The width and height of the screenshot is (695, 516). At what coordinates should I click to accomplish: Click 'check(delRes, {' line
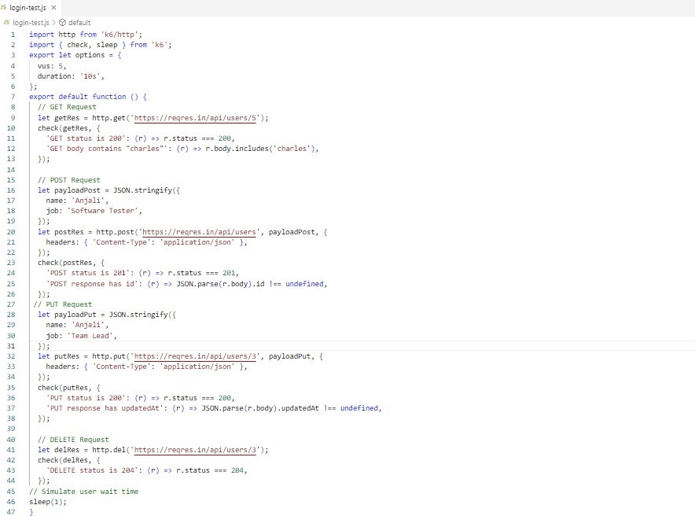tap(68, 460)
